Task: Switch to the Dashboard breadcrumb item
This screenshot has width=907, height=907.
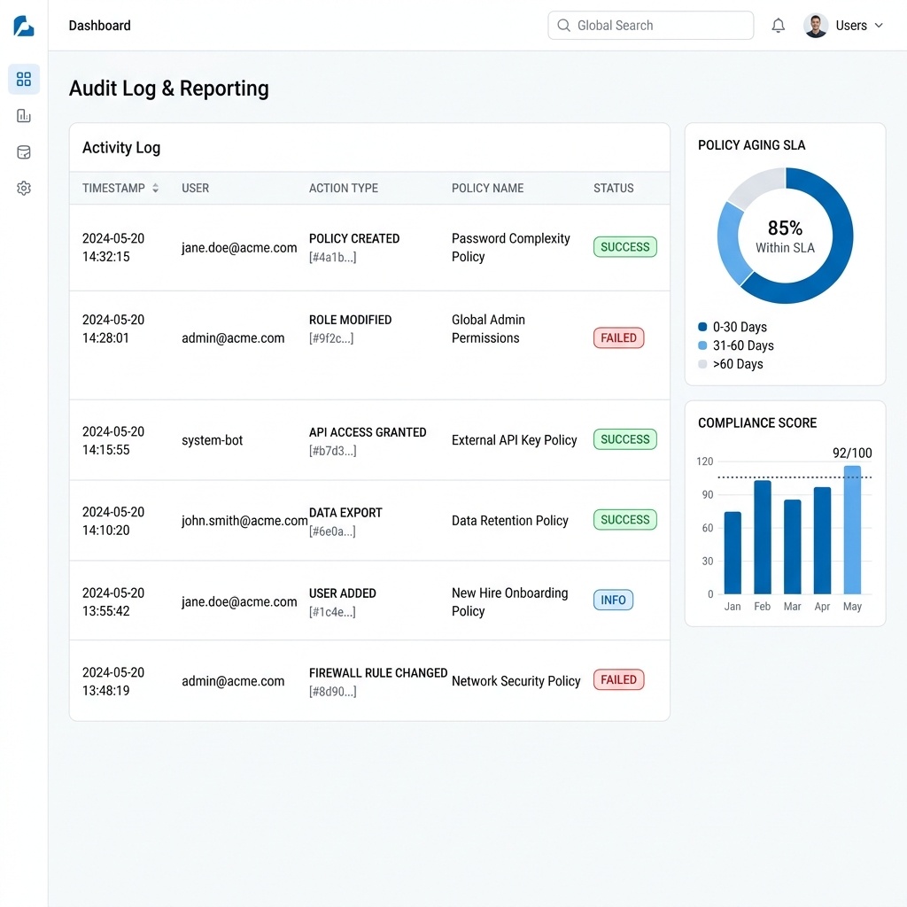Action: point(99,26)
